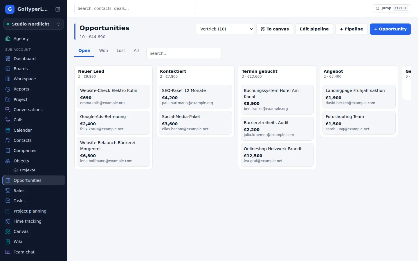Collapse the sidebar with the panel icon
418x261 pixels.
[58, 9]
